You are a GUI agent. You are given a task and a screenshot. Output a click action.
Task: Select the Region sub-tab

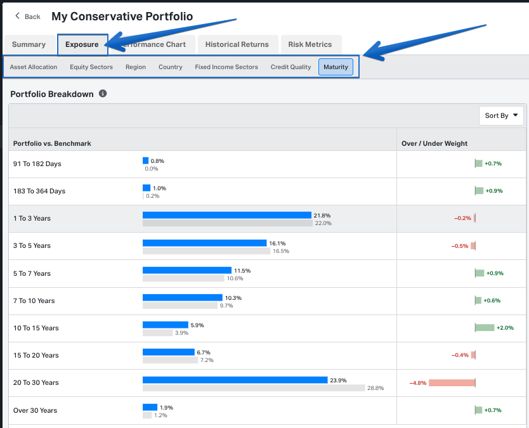pos(136,67)
